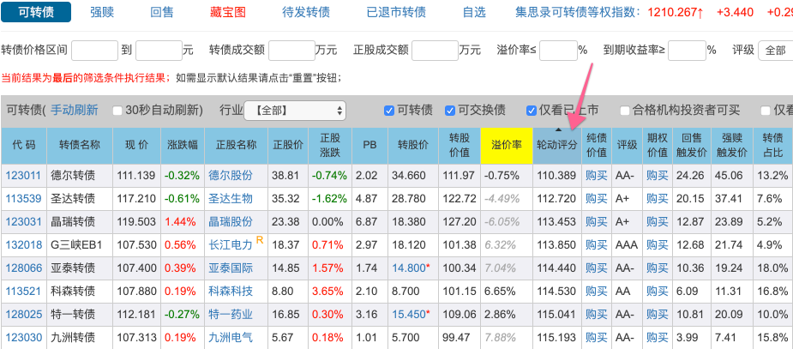Open the 待发转债 tab
The image size is (793, 349).
[306, 12]
